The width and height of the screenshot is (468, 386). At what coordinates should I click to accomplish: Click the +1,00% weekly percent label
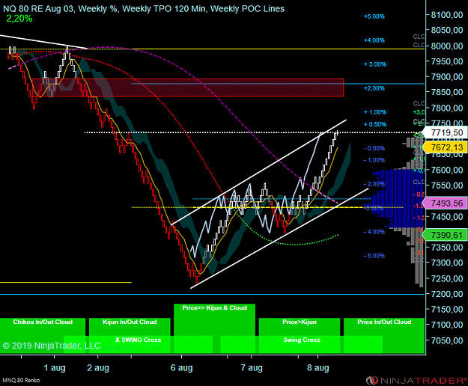pos(375,112)
